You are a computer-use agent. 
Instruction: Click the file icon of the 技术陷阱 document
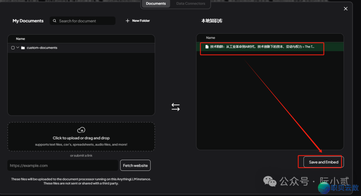(x=207, y=47)
